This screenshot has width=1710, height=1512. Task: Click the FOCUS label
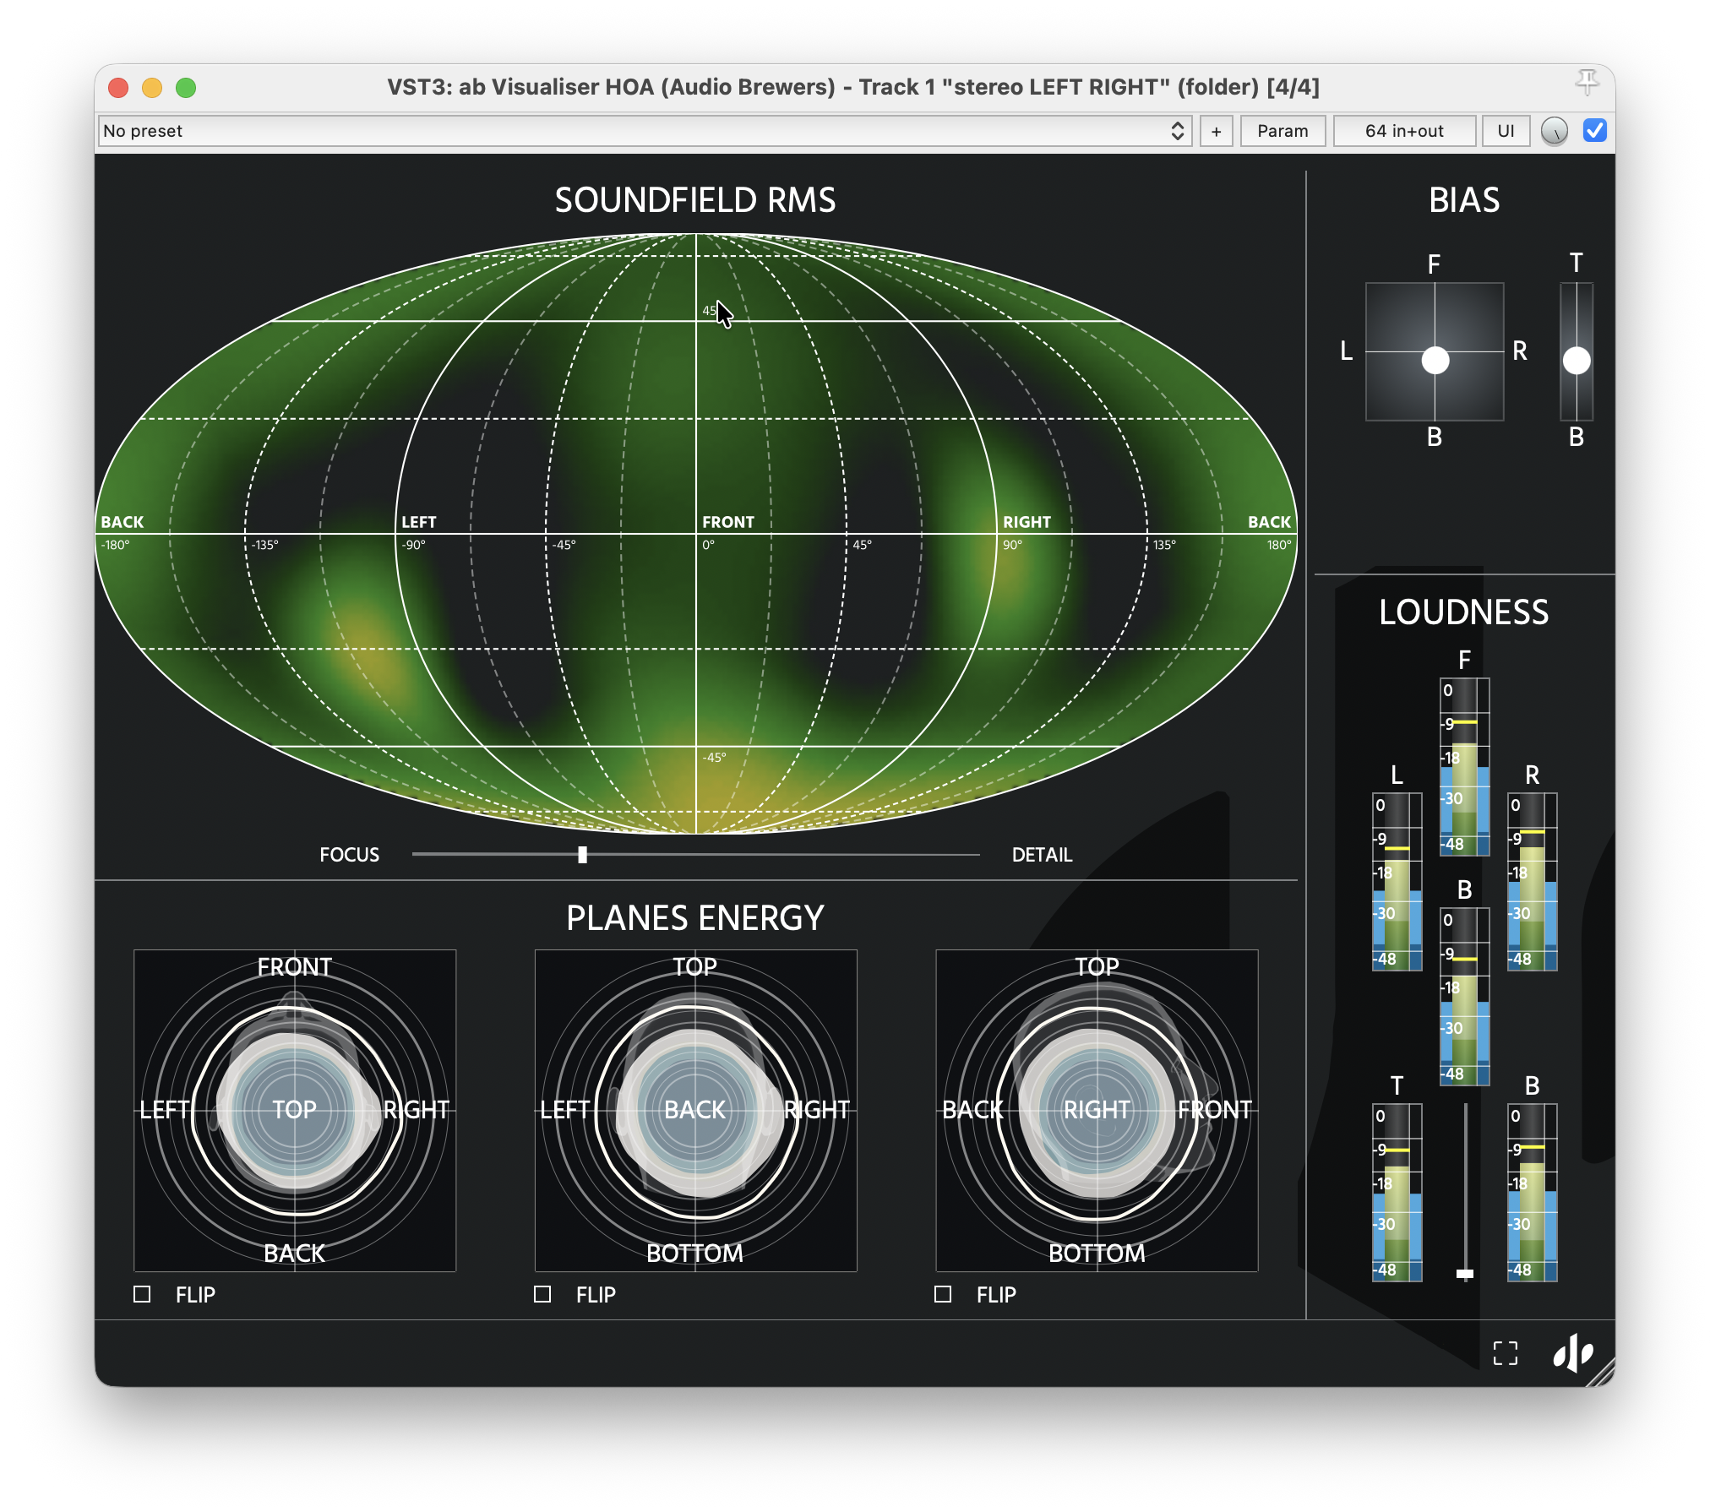tap(349, 855)
